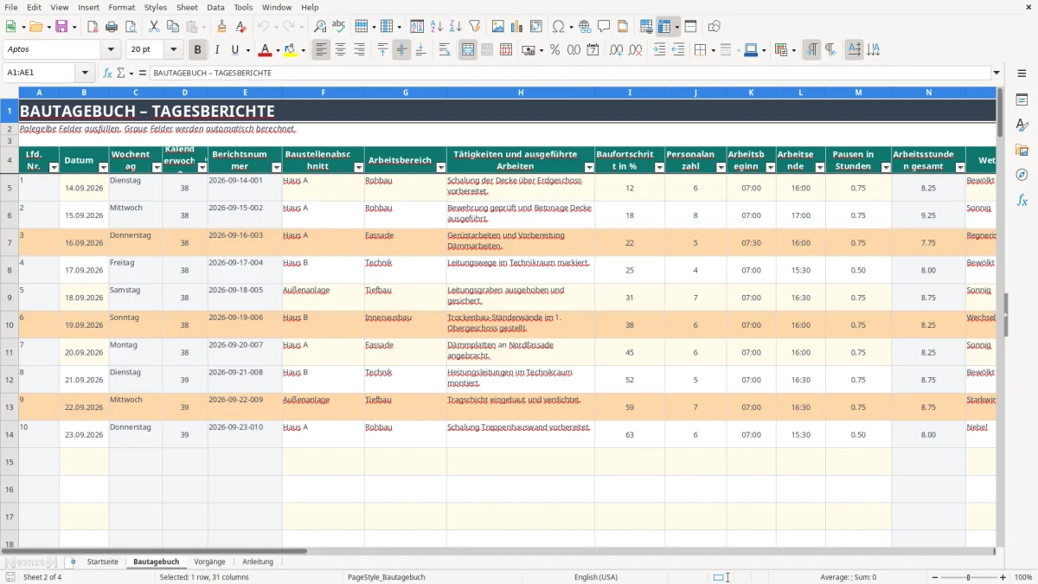Image resolution: width=1038 pixels, height=584 pixels.
Task: Toggle Freeze Rows and Columns button
Action: click(x=665, y=27)
